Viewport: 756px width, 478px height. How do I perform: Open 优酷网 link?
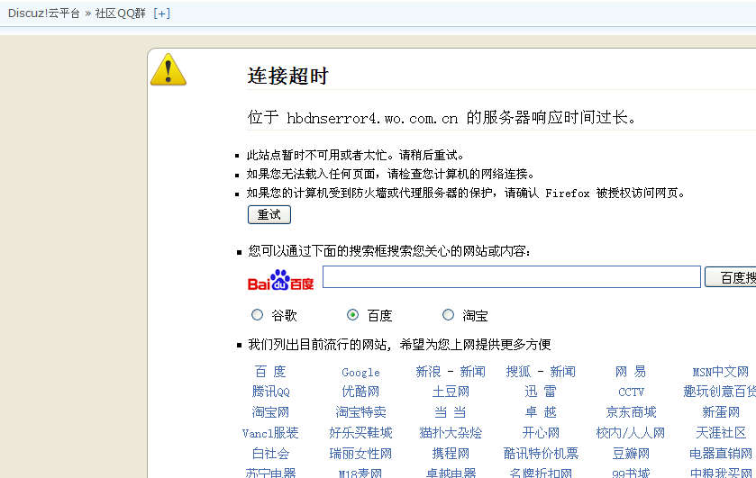point(360,392)
